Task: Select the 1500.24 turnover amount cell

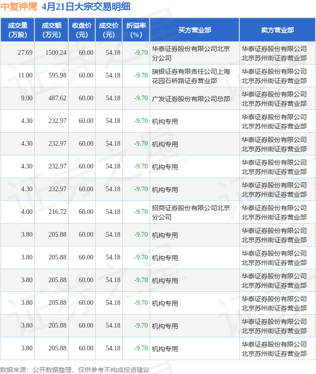Action: coord(56,53)
